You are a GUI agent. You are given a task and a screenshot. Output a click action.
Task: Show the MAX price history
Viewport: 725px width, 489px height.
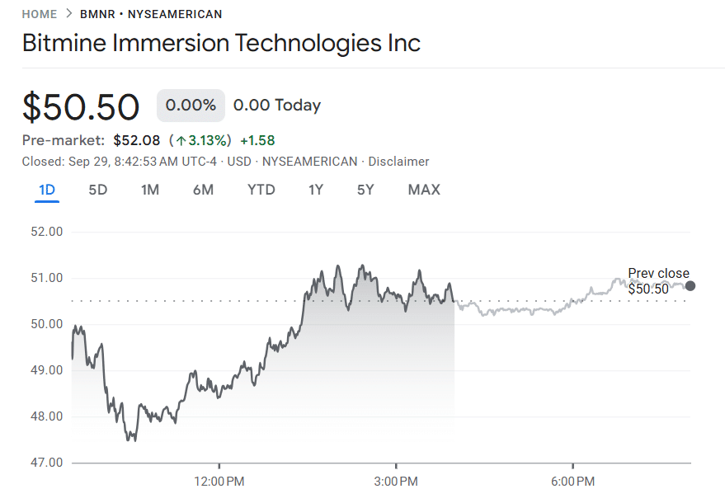(424, 190)
